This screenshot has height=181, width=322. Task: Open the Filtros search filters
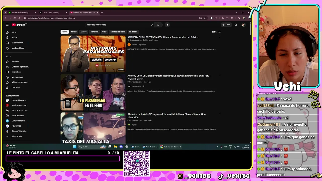pos(216,32)
